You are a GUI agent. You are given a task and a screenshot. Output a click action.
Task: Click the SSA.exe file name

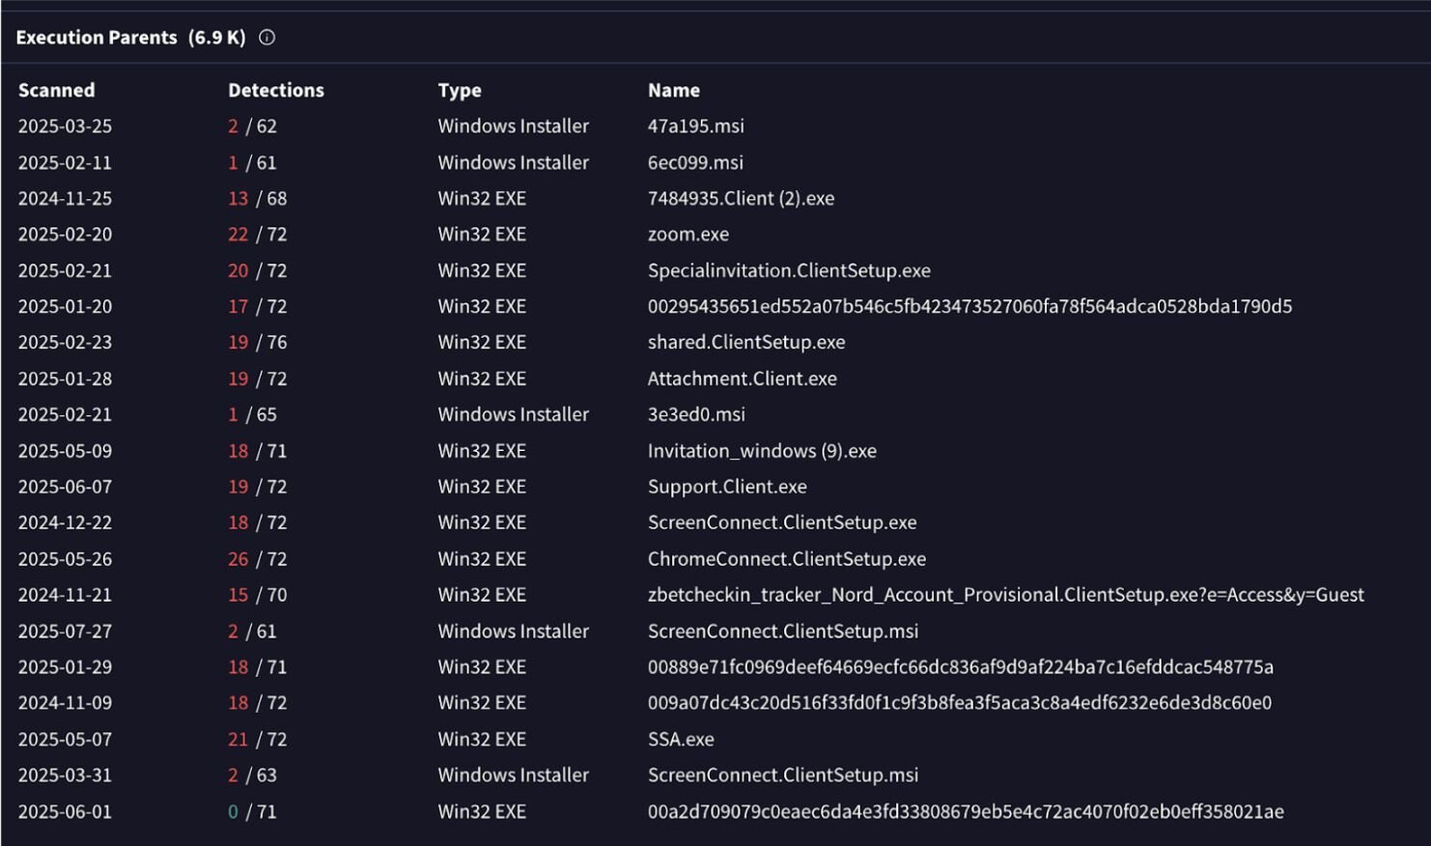(x=681, y=740)
